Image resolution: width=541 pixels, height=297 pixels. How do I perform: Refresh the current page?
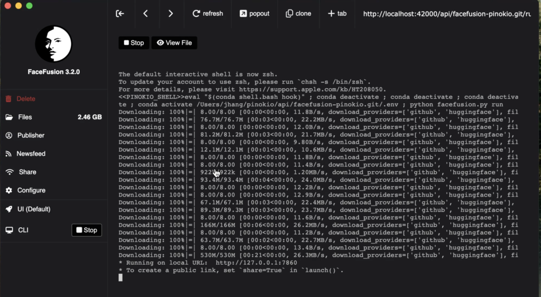coord(208,13)
